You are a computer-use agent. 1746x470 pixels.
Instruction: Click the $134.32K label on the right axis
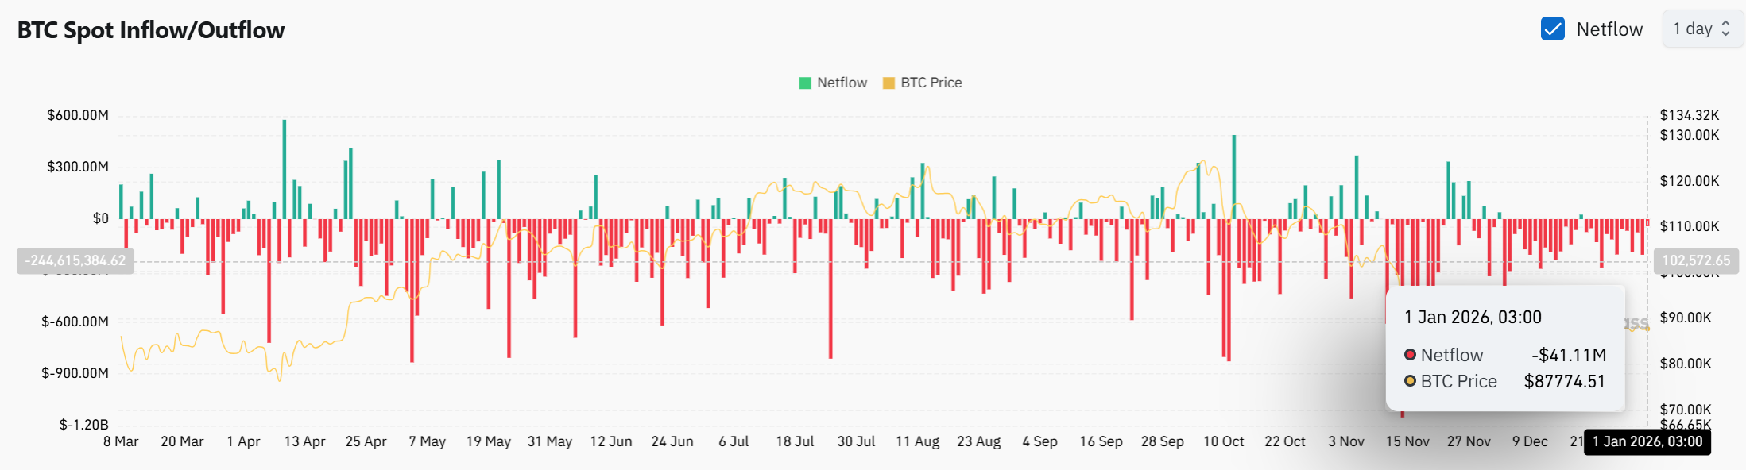pos(1689,115)
